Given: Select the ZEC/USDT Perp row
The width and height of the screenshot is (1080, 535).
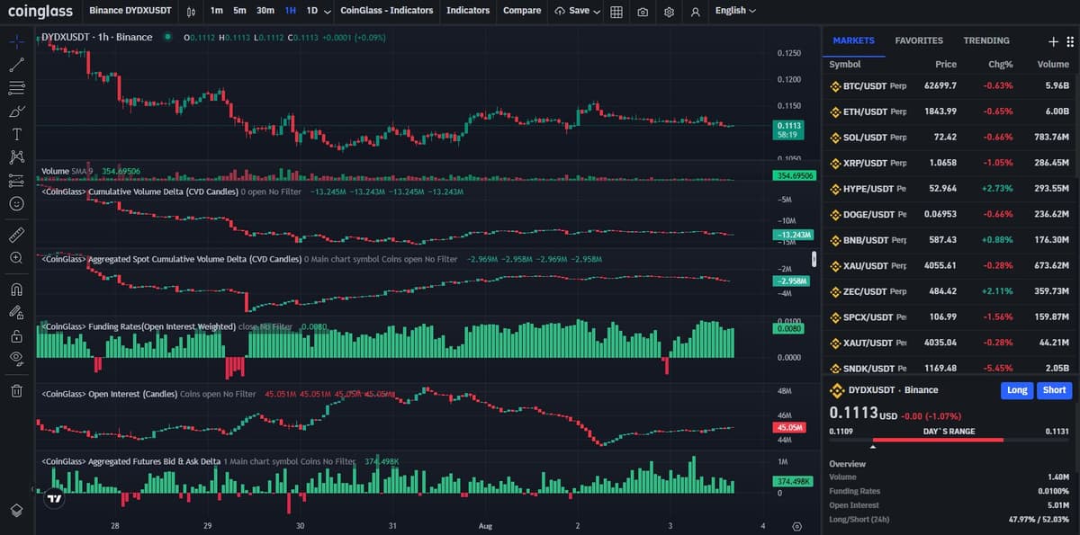Looking at the screenshot, I should (949, 291).
